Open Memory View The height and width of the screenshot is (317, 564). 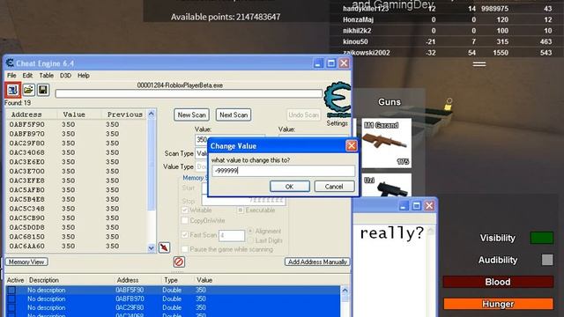[26, 262]
